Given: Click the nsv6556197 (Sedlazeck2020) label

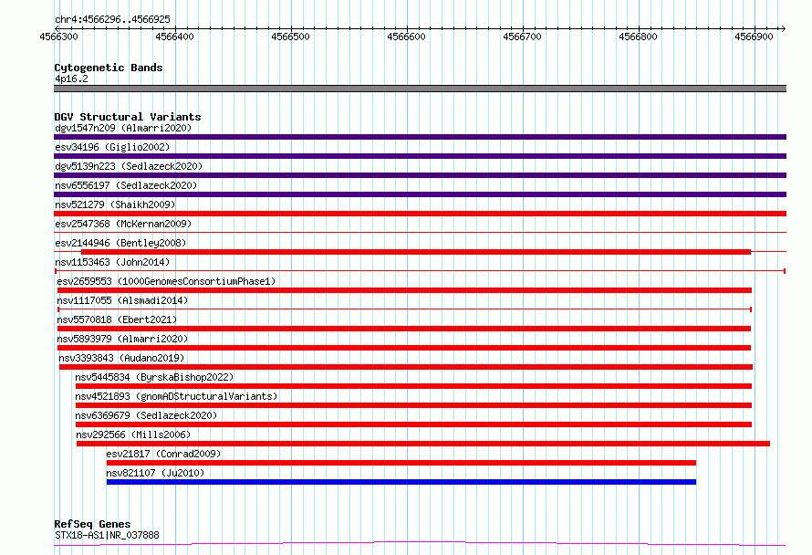Looking at the screenshot, I should pyautogui.click(x=126, y=185).
